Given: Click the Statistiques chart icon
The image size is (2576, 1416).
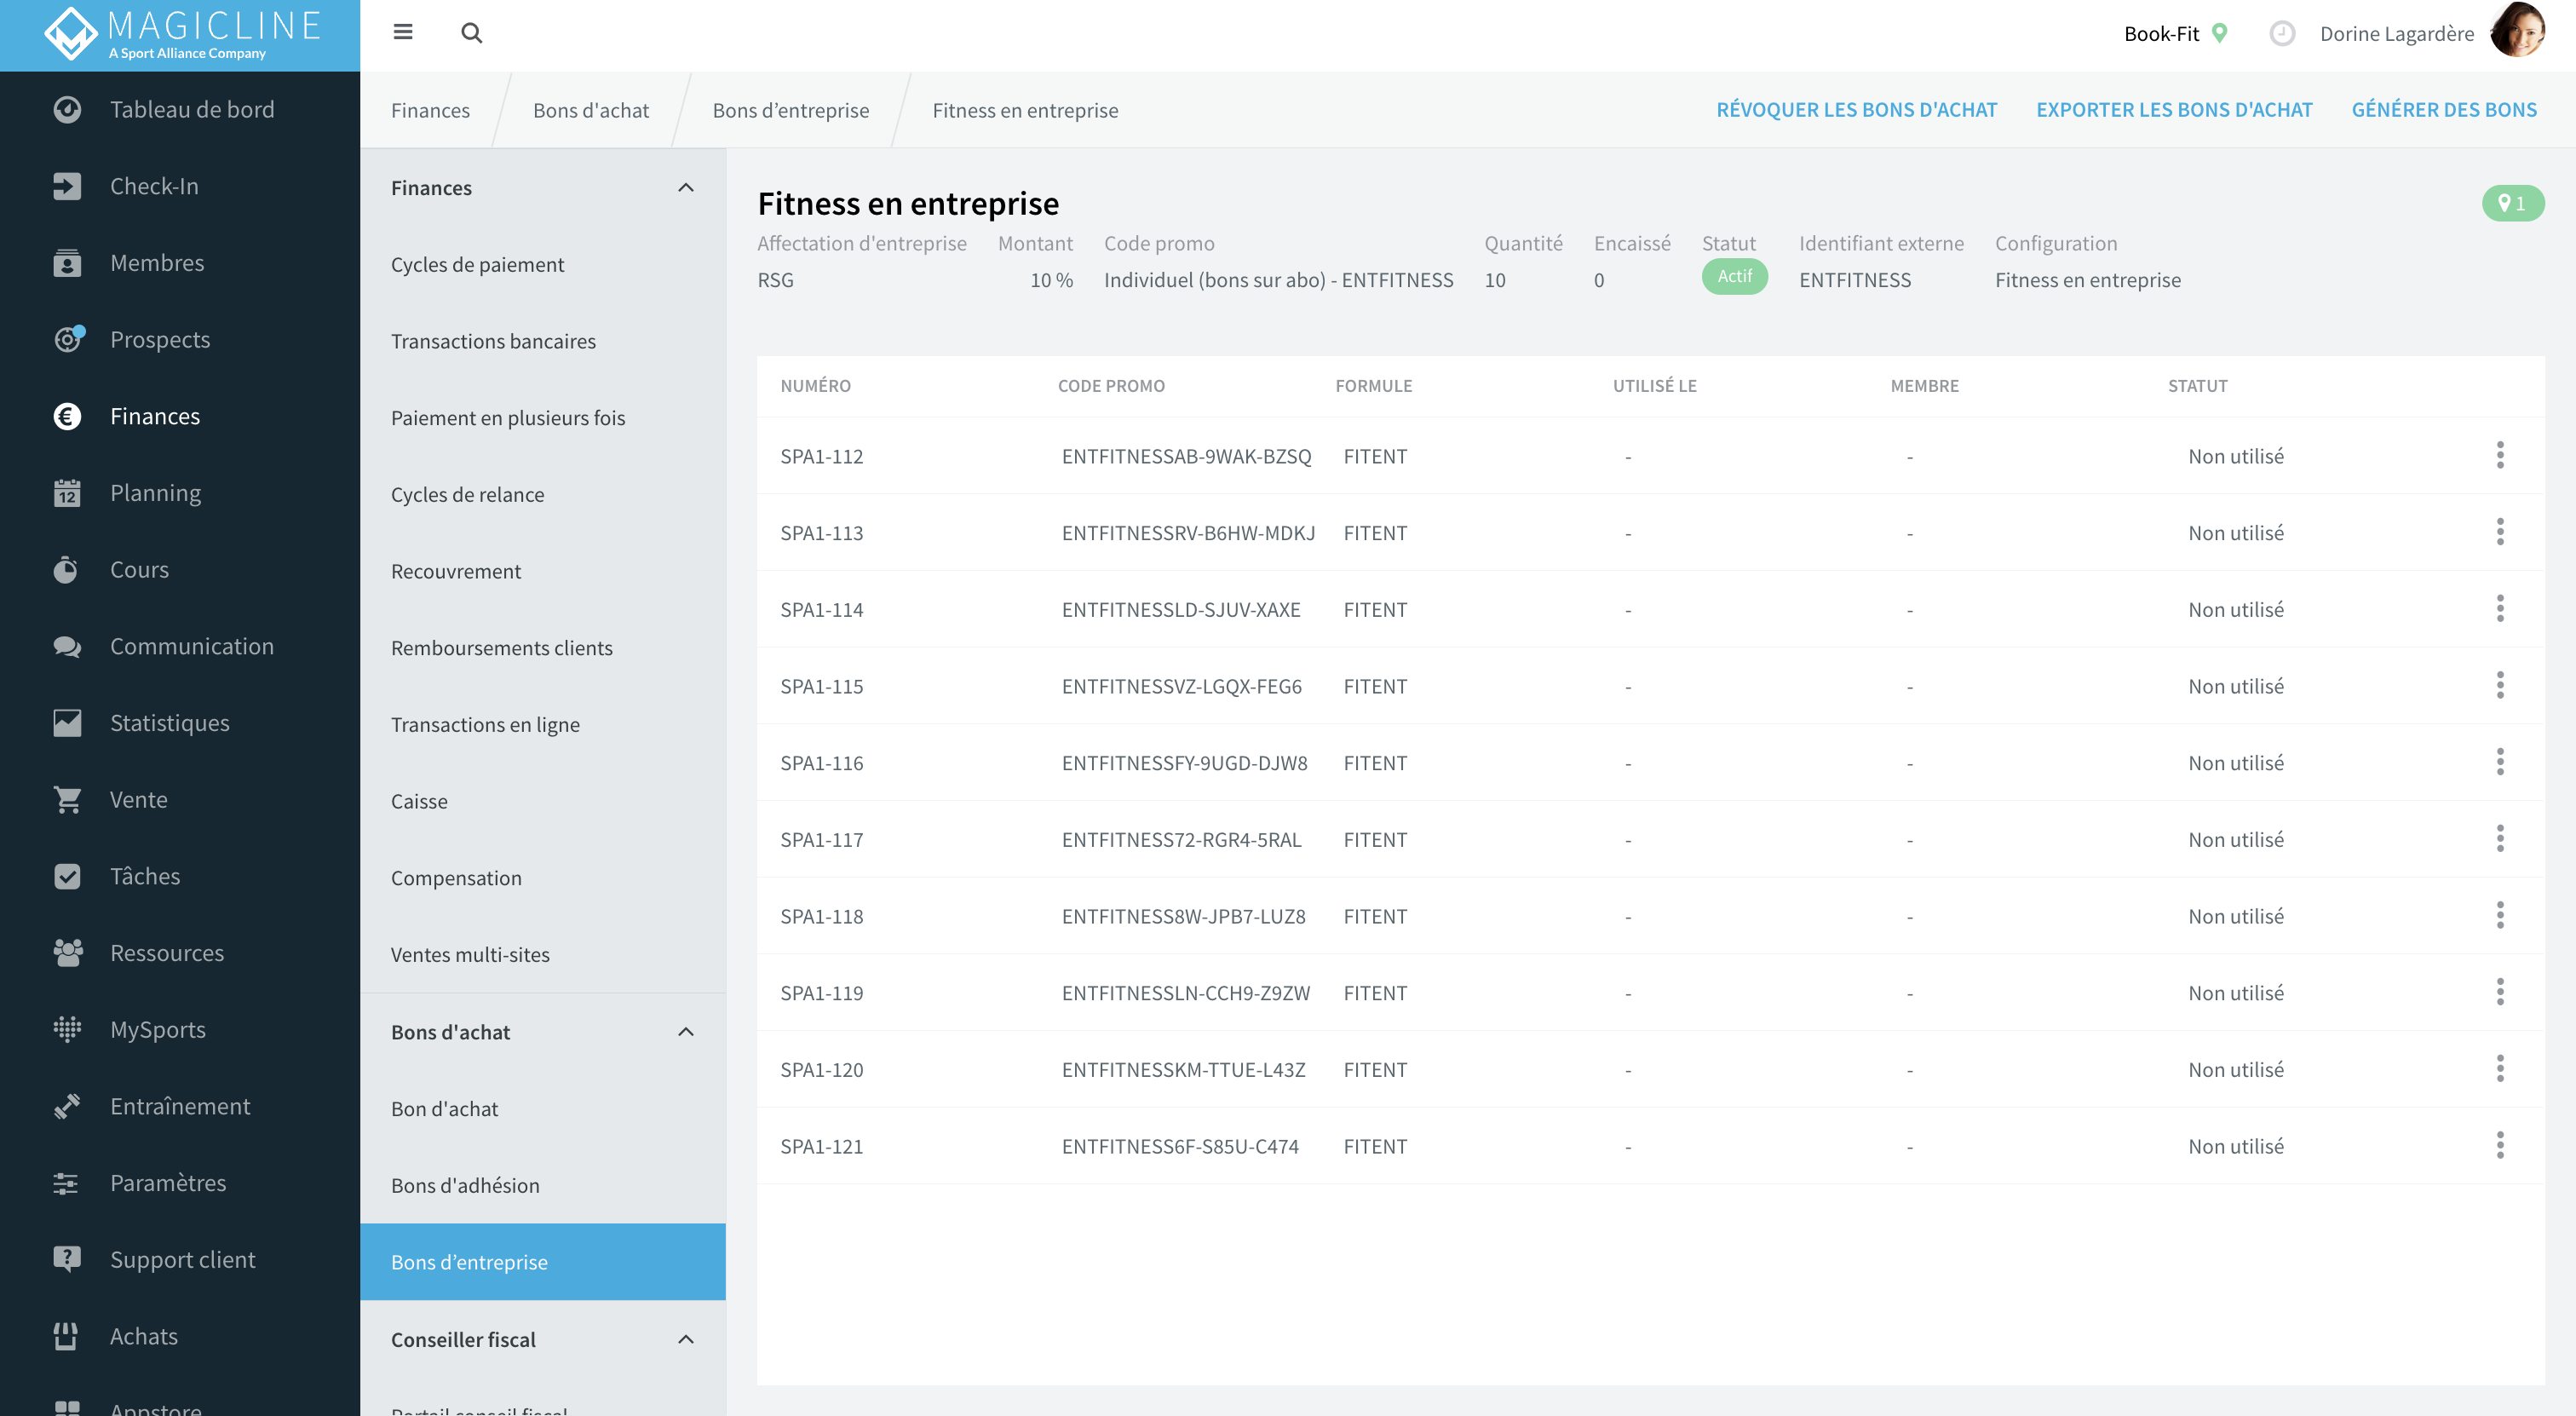Looking at the screenshot, I should (67, 723).
